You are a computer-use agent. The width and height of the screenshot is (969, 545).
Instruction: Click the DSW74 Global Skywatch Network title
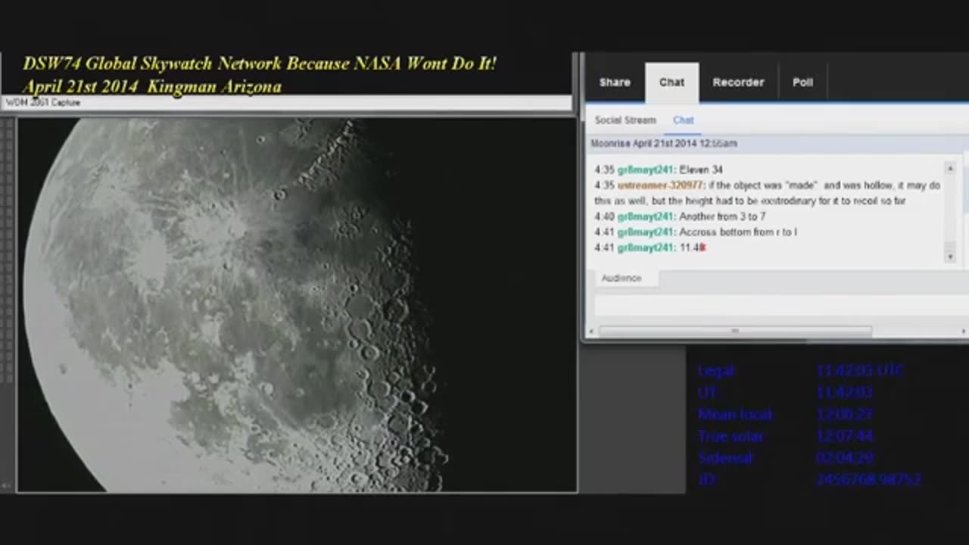[260, 64]
